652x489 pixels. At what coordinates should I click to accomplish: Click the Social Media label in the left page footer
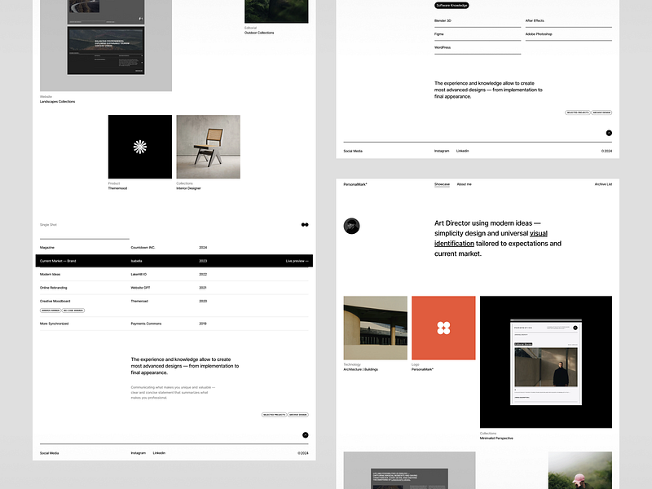click(x=49, y=453)
